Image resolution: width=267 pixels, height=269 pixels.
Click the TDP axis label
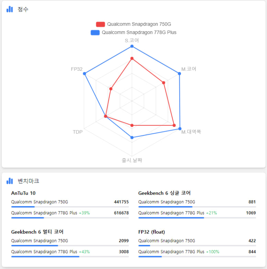(78, 132)
